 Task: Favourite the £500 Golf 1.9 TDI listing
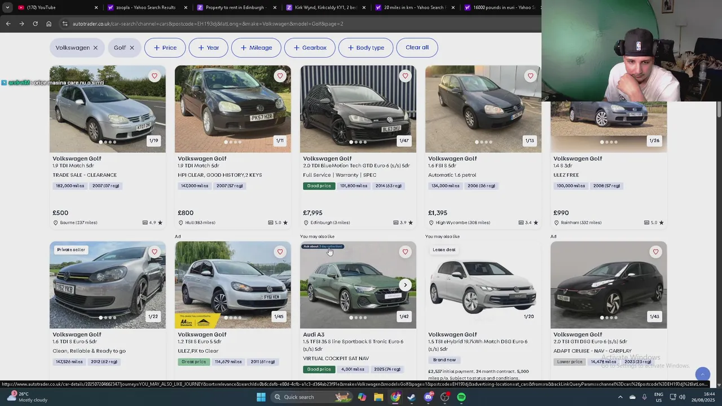click(x=155, y=76)
